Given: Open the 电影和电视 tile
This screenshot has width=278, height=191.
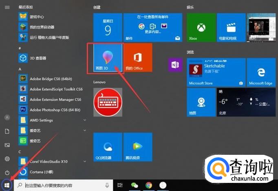Looking at the screenshot, I should pyautogui.click(x=231, y=27).
